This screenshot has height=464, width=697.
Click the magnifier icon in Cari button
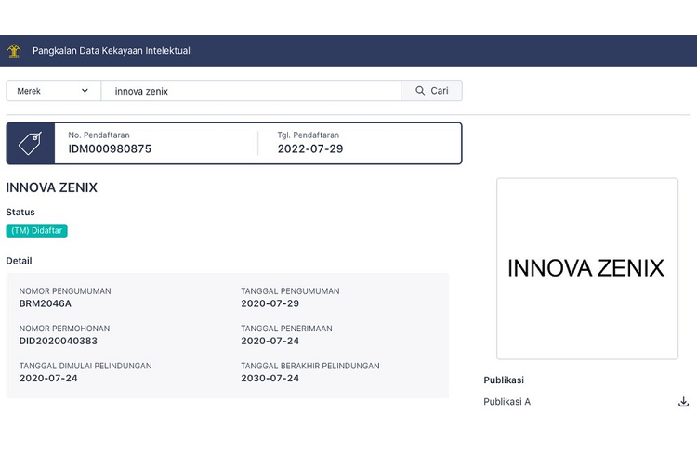pos(418,91)
